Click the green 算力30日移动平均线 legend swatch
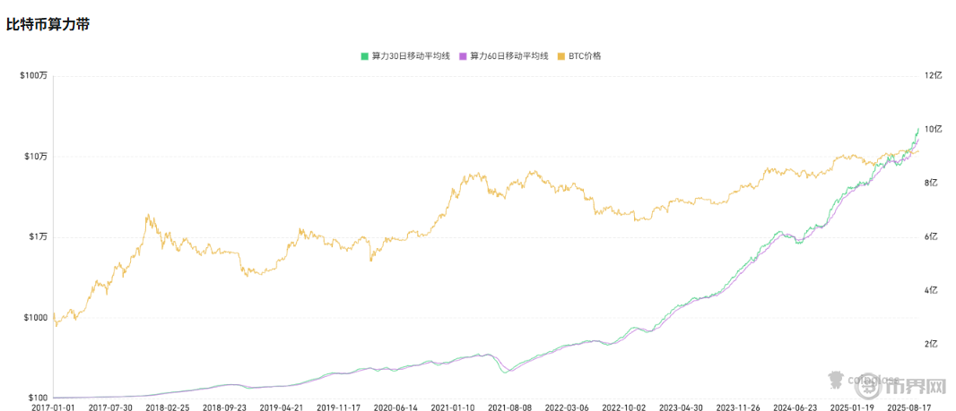 click(x=365, y=56)
